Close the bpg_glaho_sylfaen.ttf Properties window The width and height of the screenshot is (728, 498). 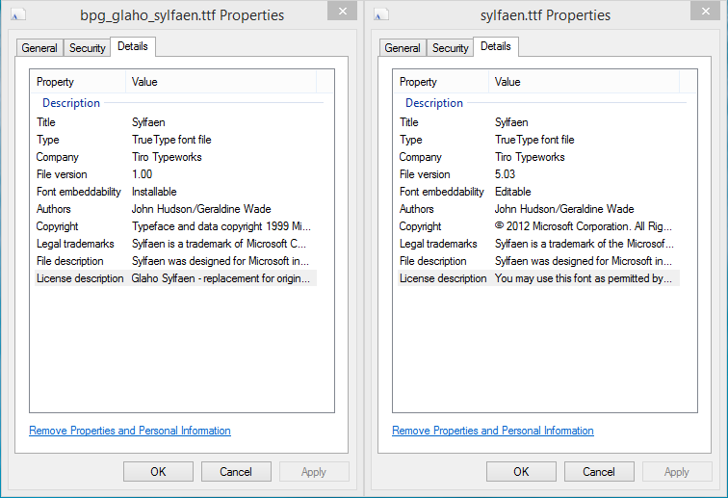point(342,12)
